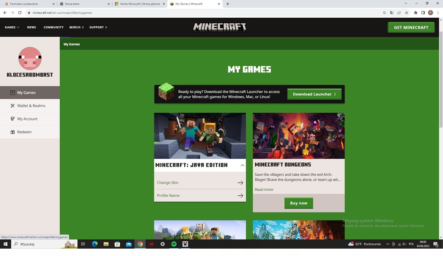Viewport: 443px width, 256px height.
Task: Select Wallet & Realms in sidebar
Action: click(30, 106)
